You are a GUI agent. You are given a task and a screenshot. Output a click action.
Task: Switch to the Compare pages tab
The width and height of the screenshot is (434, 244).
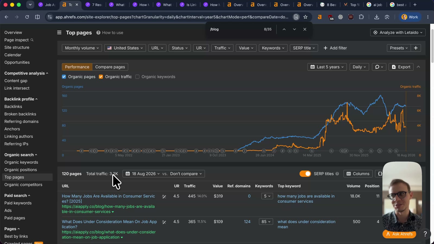click(x=110, y=67)
